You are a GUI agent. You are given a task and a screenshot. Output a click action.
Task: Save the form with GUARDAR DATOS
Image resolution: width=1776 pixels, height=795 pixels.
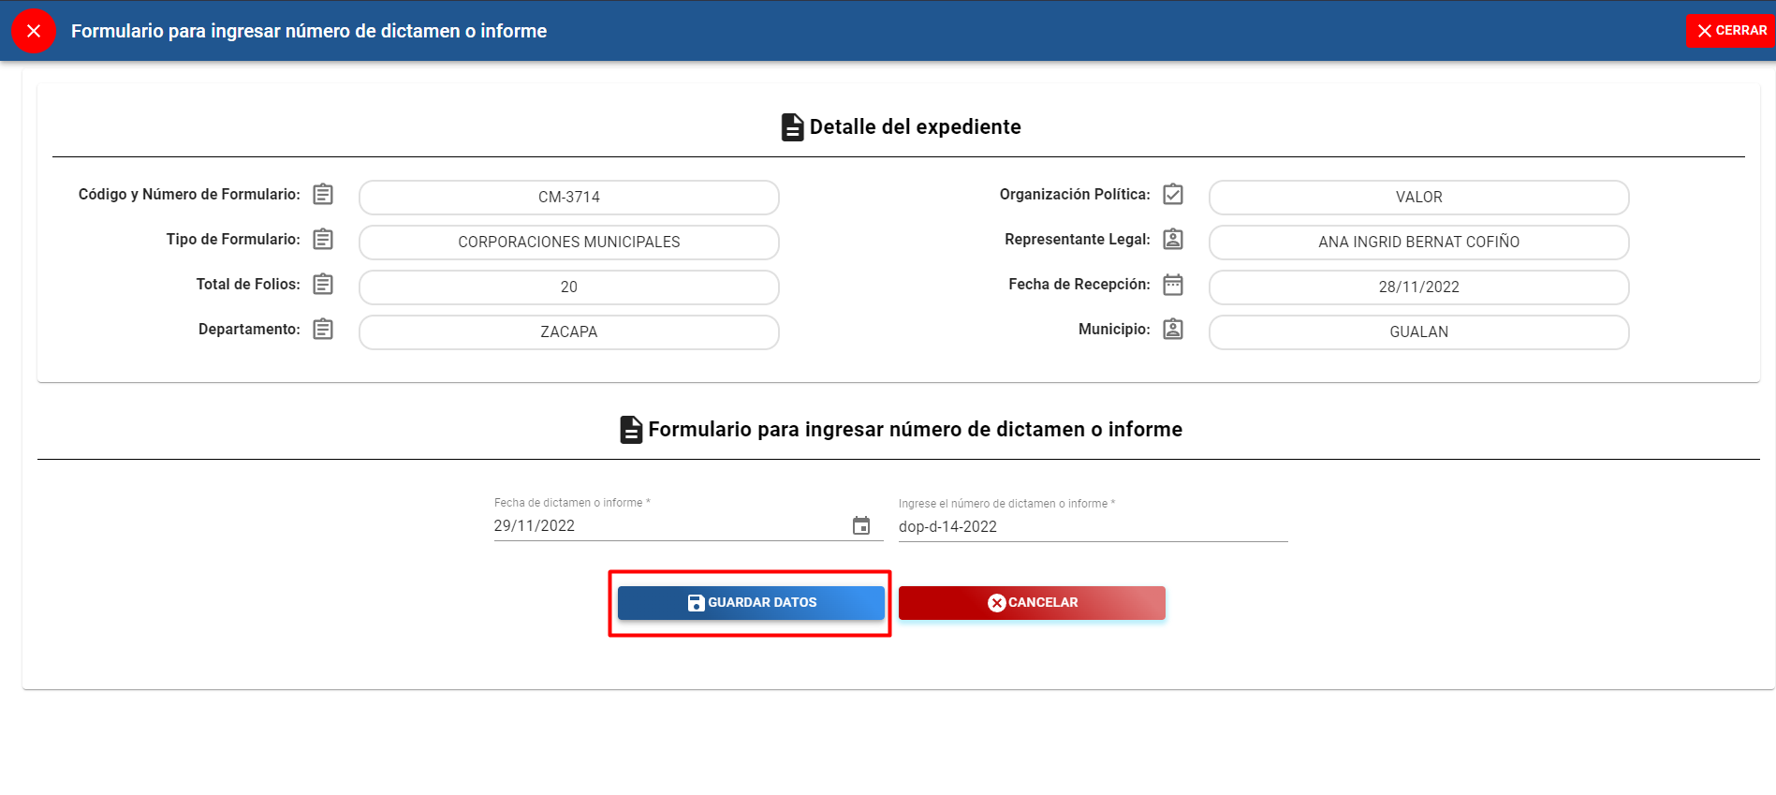point(751,603)
